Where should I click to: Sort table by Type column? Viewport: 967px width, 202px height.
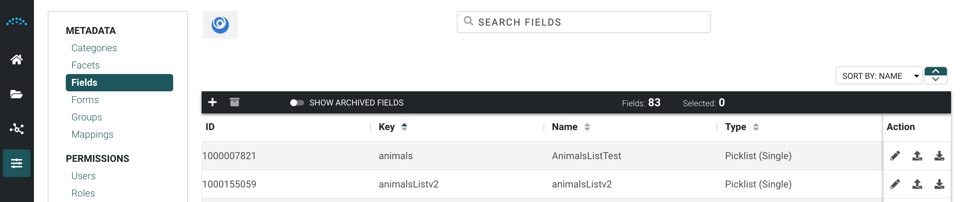pos(756,127)
